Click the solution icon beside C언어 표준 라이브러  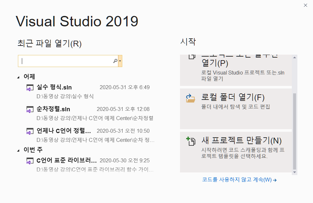point(30,161)
